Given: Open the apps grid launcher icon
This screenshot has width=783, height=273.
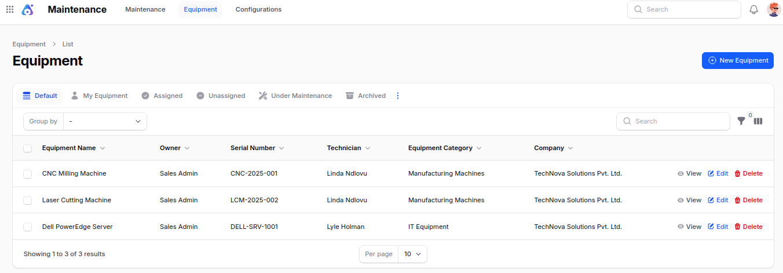Looking at the screenshot, I should coord(10,9).
